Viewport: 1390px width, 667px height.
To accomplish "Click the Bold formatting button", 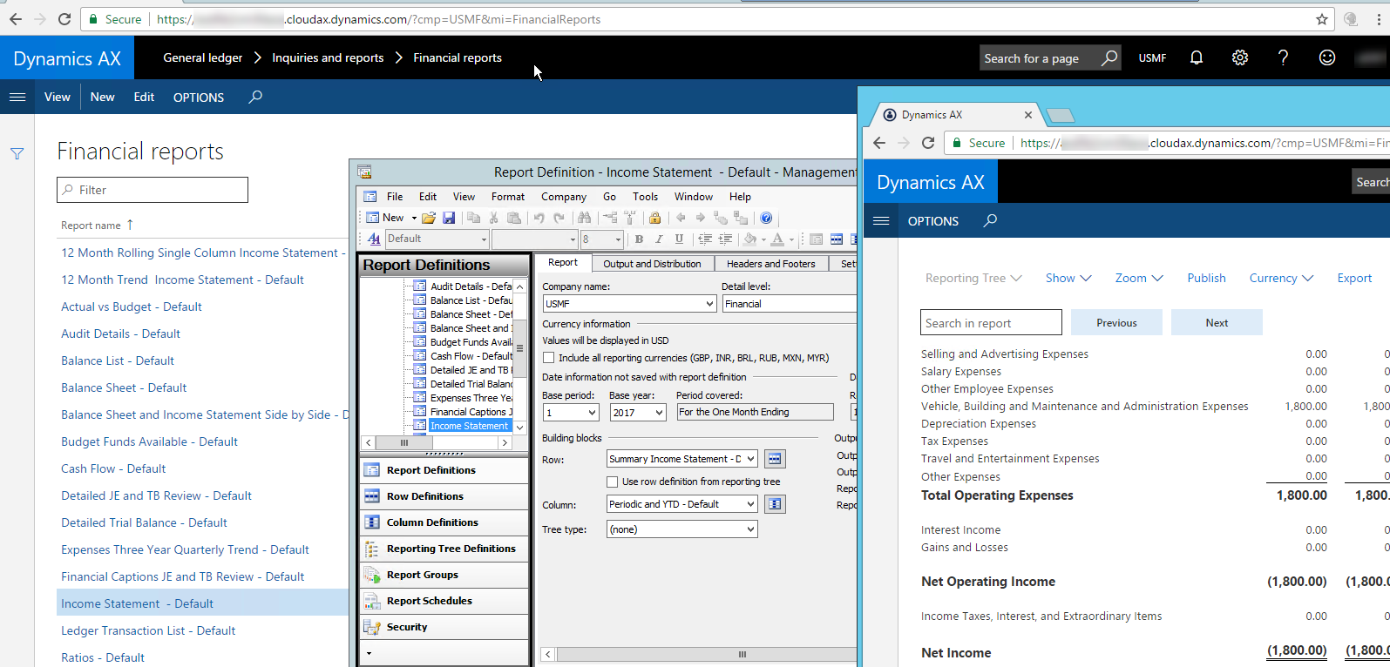I will coord(639,239).
